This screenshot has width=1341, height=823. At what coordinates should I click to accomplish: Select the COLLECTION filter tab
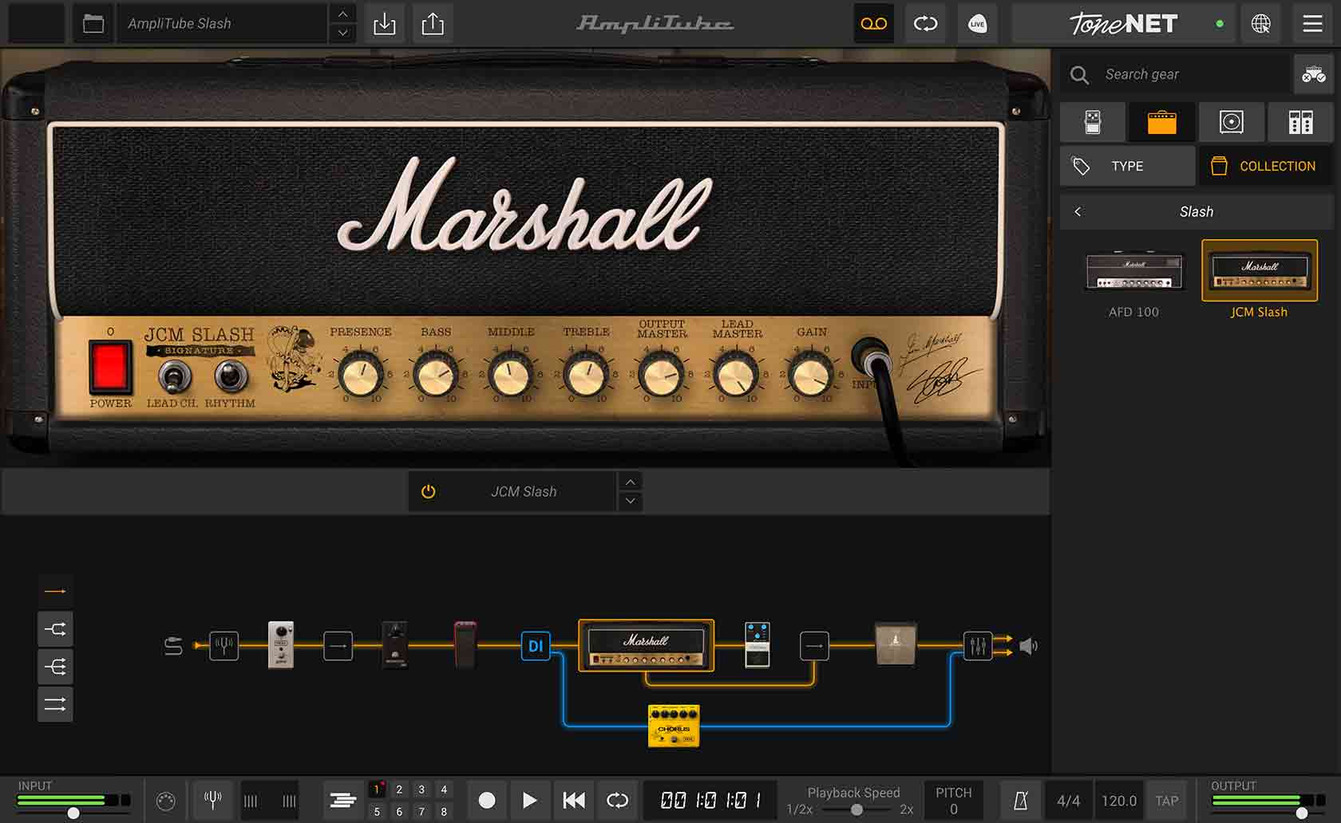coord(1265,166)
